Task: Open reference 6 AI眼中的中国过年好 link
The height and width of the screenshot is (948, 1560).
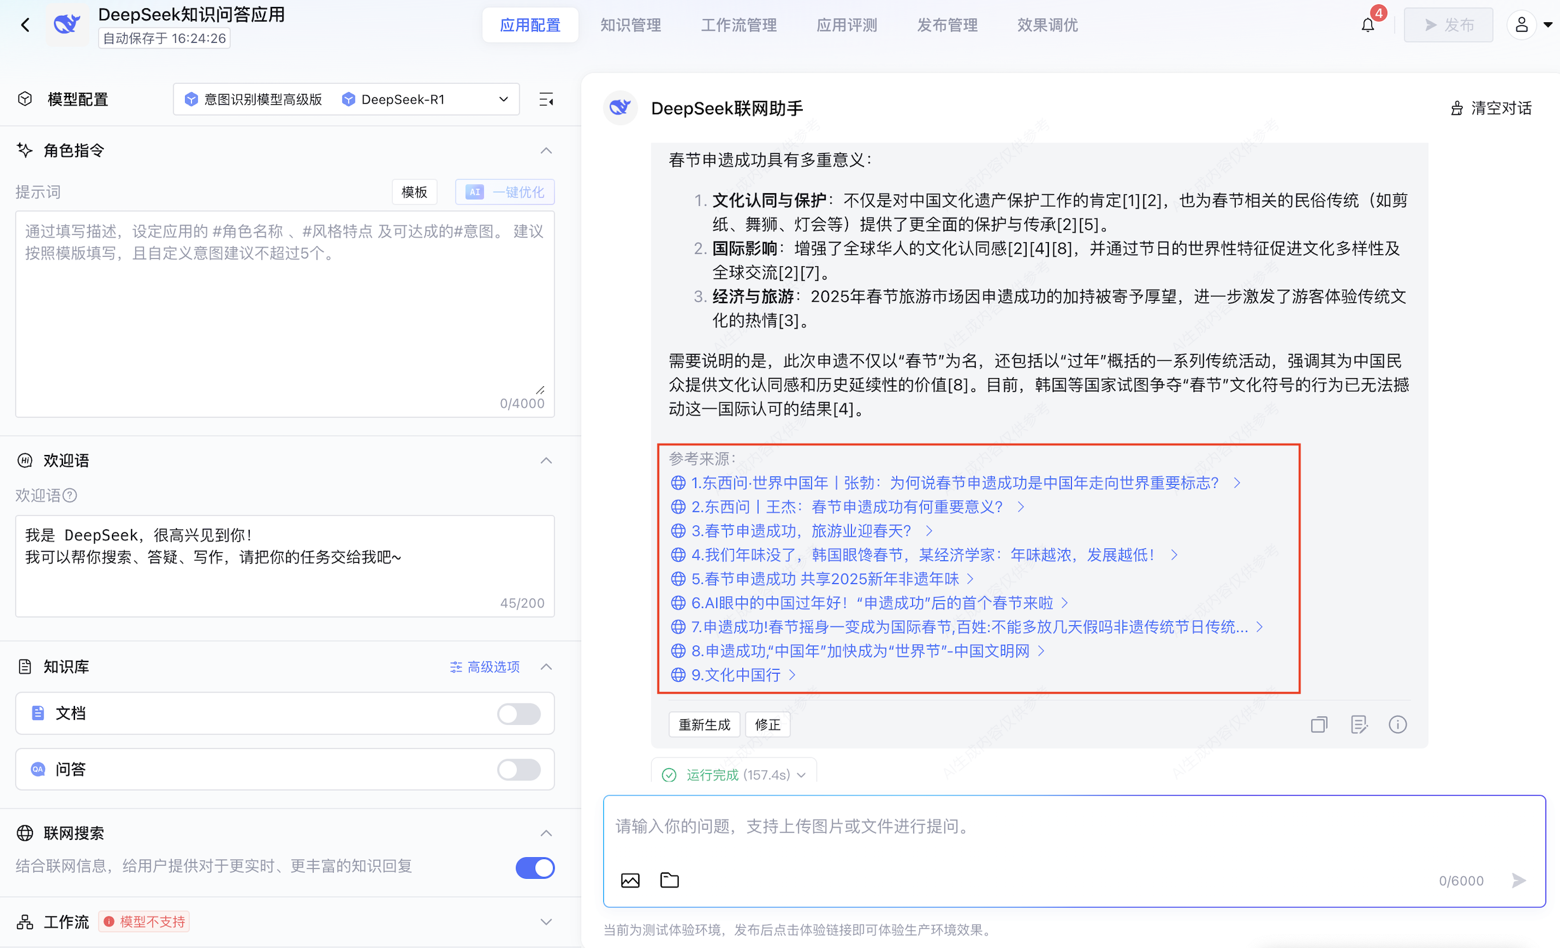Action: tap(870, 603)
